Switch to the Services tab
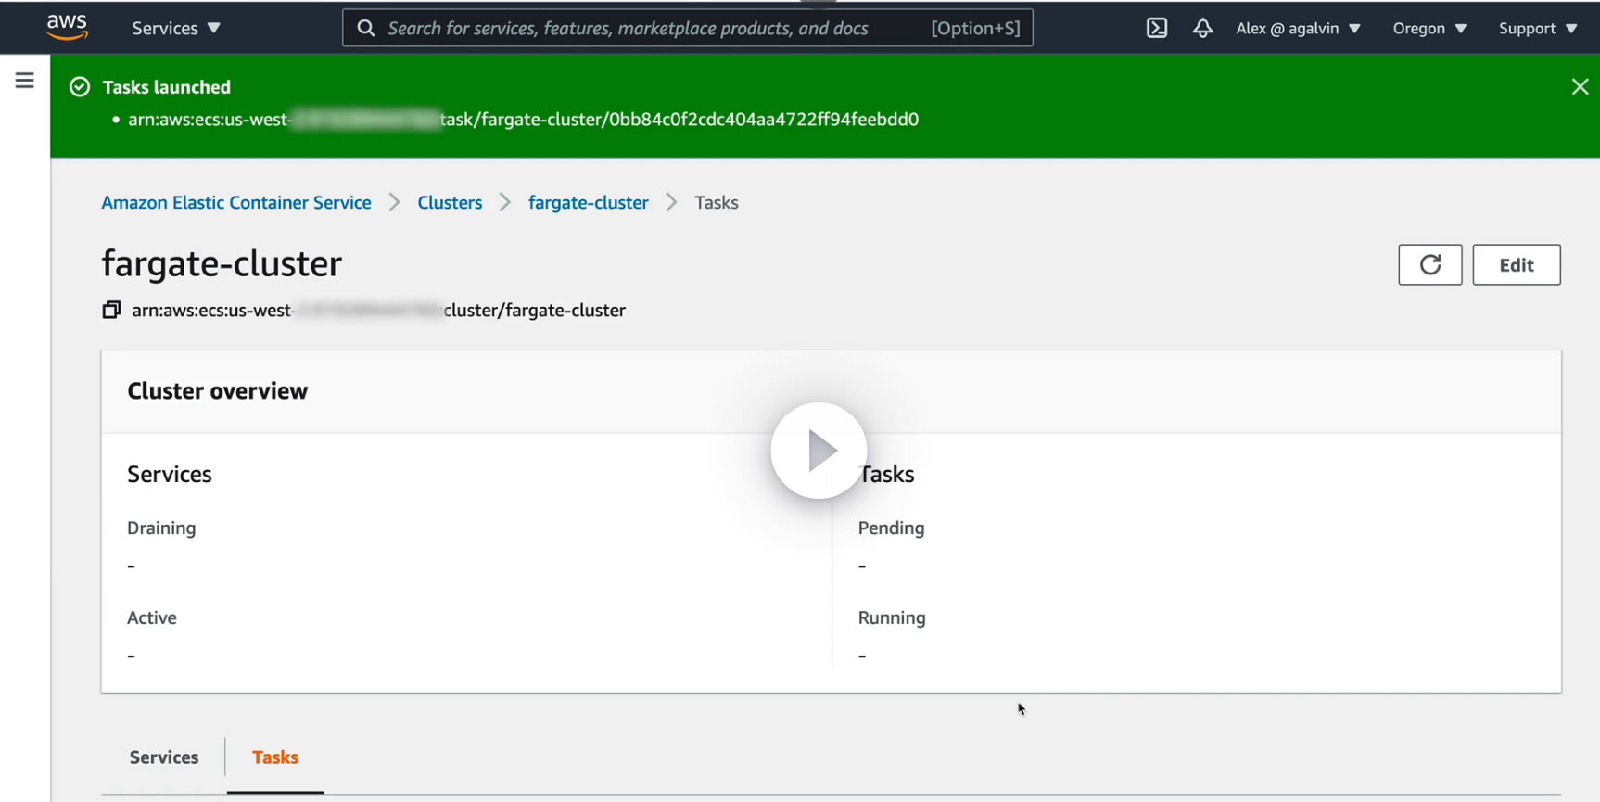The width and height of the screenshot is (1600, 802). (164, 757)
